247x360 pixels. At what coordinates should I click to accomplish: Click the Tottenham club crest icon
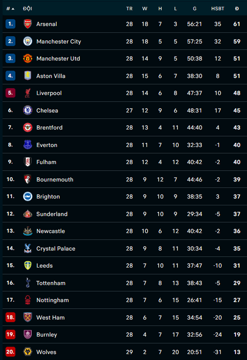[28, 283]
